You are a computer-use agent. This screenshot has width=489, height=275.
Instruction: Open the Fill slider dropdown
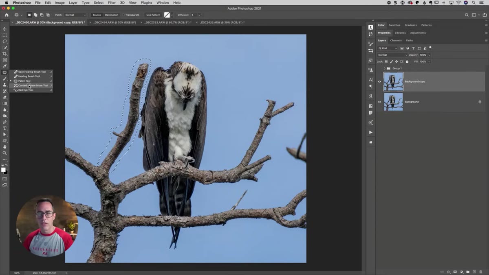pos(429,61)
